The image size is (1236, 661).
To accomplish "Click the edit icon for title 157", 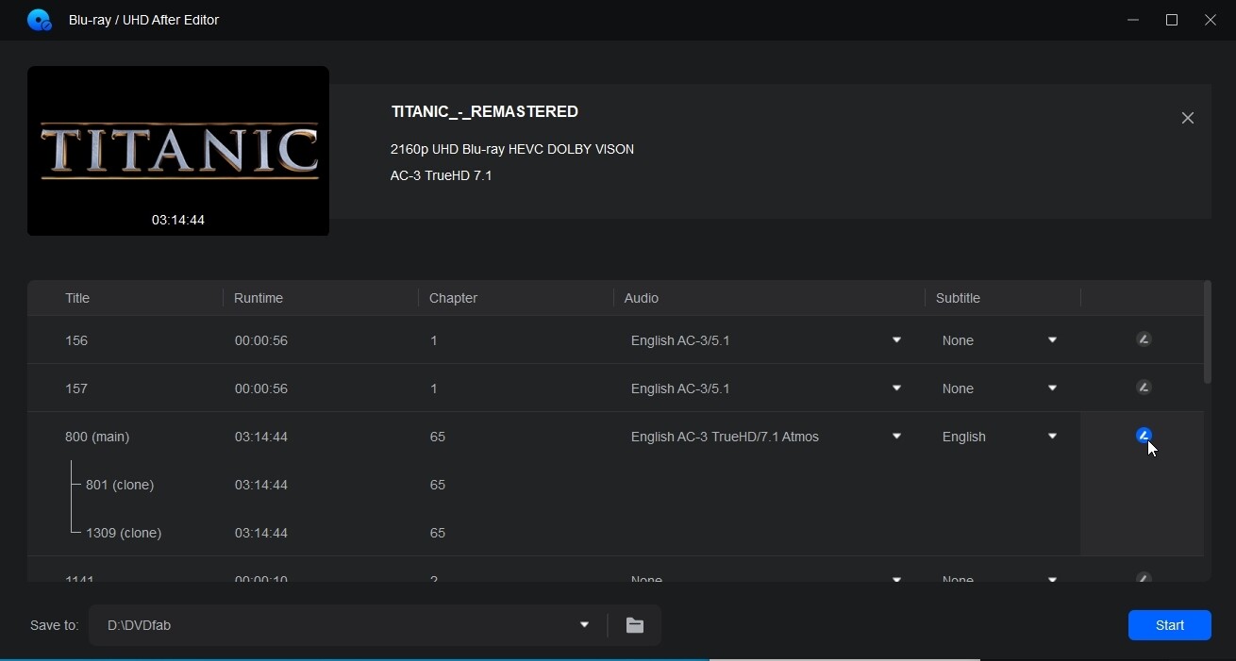I will click(x=1144, y=388).
